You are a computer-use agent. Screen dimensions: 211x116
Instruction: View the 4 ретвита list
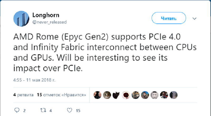tap(23, 95)
